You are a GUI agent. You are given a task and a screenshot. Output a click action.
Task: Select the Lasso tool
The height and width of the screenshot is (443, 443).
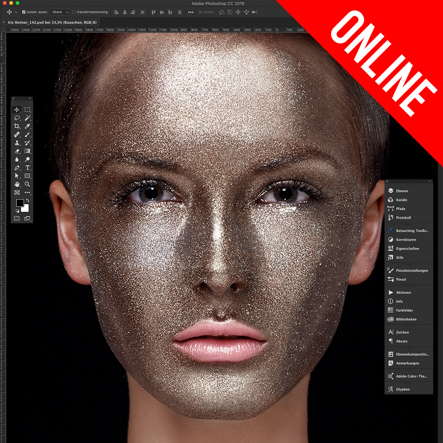point(17,118)
